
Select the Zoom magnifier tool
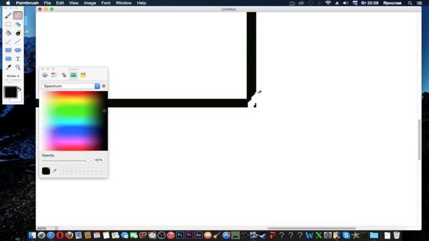point(18,67)
